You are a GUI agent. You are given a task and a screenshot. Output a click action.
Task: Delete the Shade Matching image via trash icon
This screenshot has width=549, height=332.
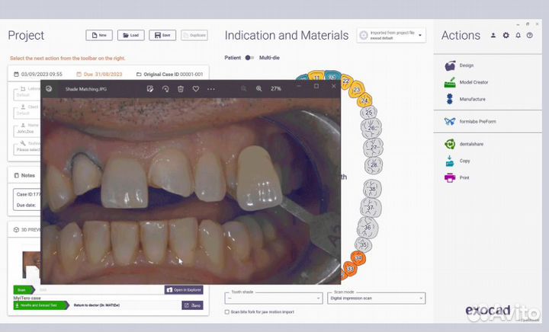[x=181, y=89]
